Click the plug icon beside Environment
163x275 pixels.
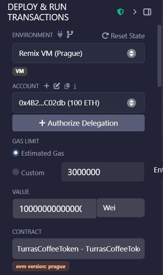(x=60, y=34)
